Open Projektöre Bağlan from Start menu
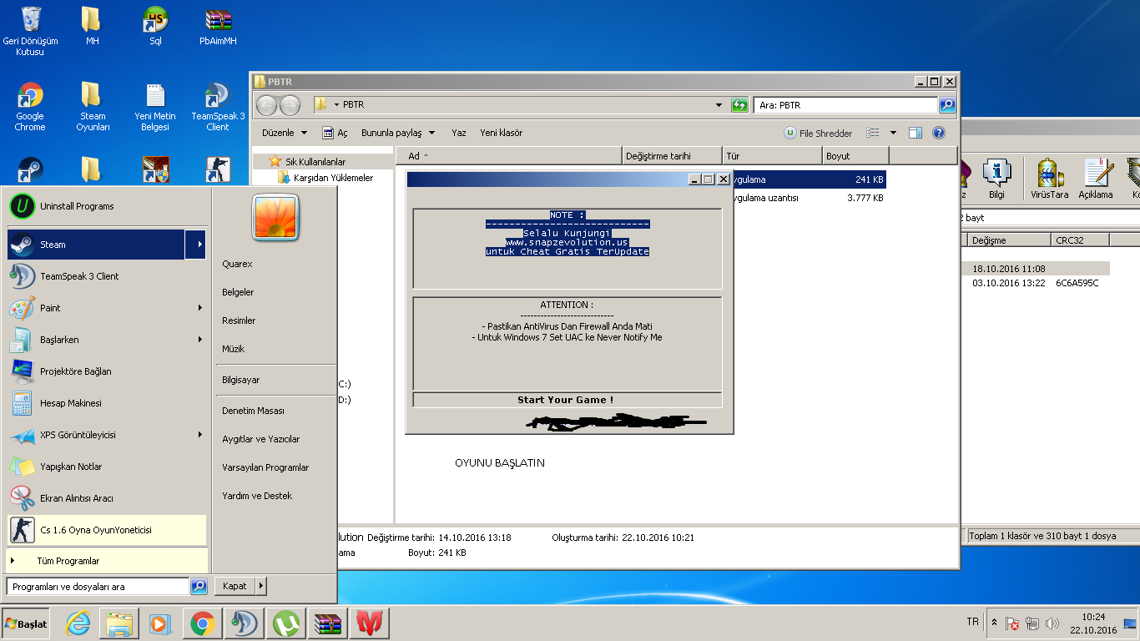The image size is (1140, 641). 107,371
